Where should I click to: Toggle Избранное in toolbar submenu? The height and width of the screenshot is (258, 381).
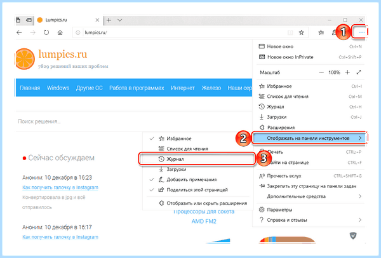198,139
